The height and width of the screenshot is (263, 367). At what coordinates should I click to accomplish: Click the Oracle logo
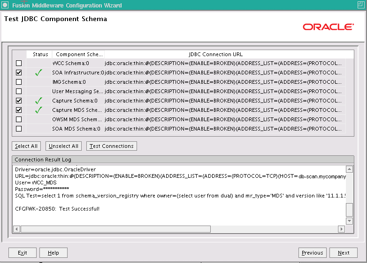pos(329,27)
